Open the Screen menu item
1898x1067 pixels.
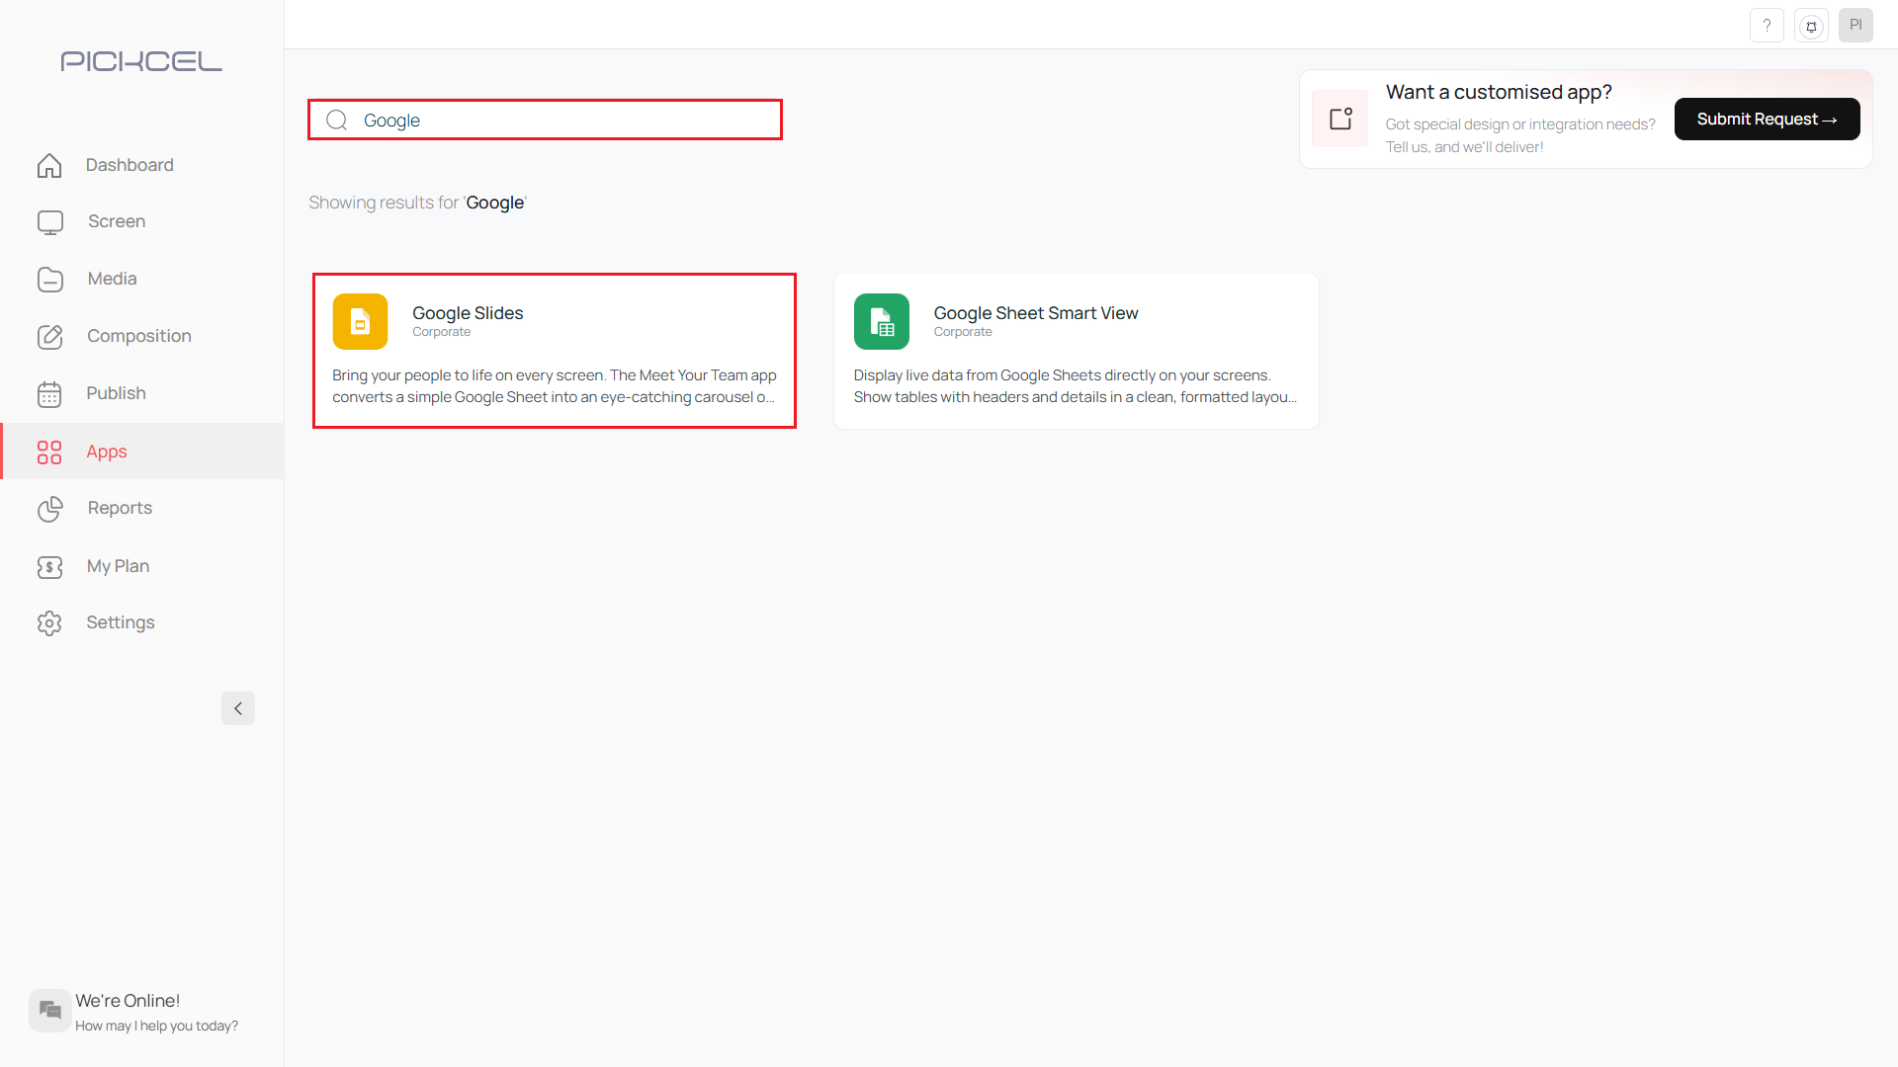coord(116,221)
